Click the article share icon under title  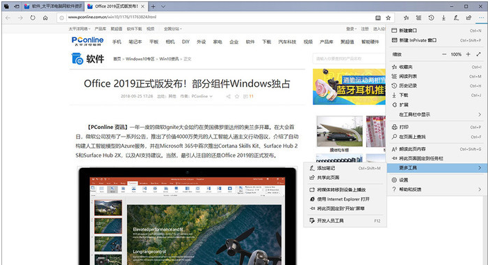click(x=228, y=96)
